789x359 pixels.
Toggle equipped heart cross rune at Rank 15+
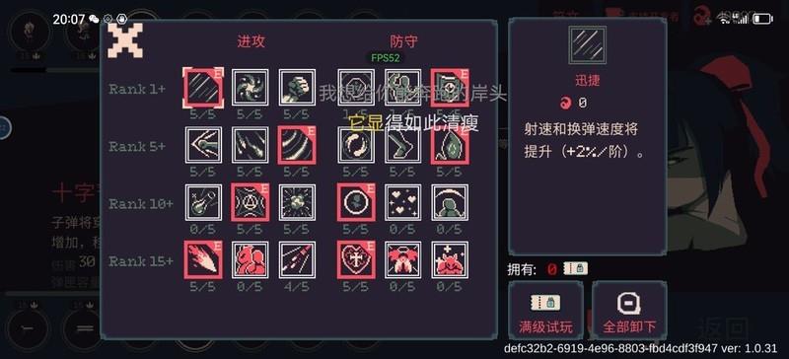tap(356, 259)
